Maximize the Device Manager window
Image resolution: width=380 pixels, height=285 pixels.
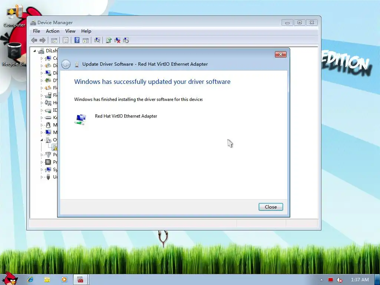(299, 23)
